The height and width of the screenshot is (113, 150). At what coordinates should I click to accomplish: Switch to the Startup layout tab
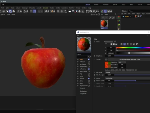tap(87, 4)
